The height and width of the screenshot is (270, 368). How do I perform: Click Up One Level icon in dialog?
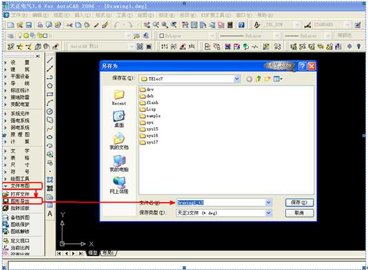coord(258,79)
